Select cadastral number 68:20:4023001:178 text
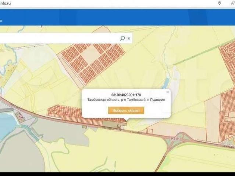 126,95
